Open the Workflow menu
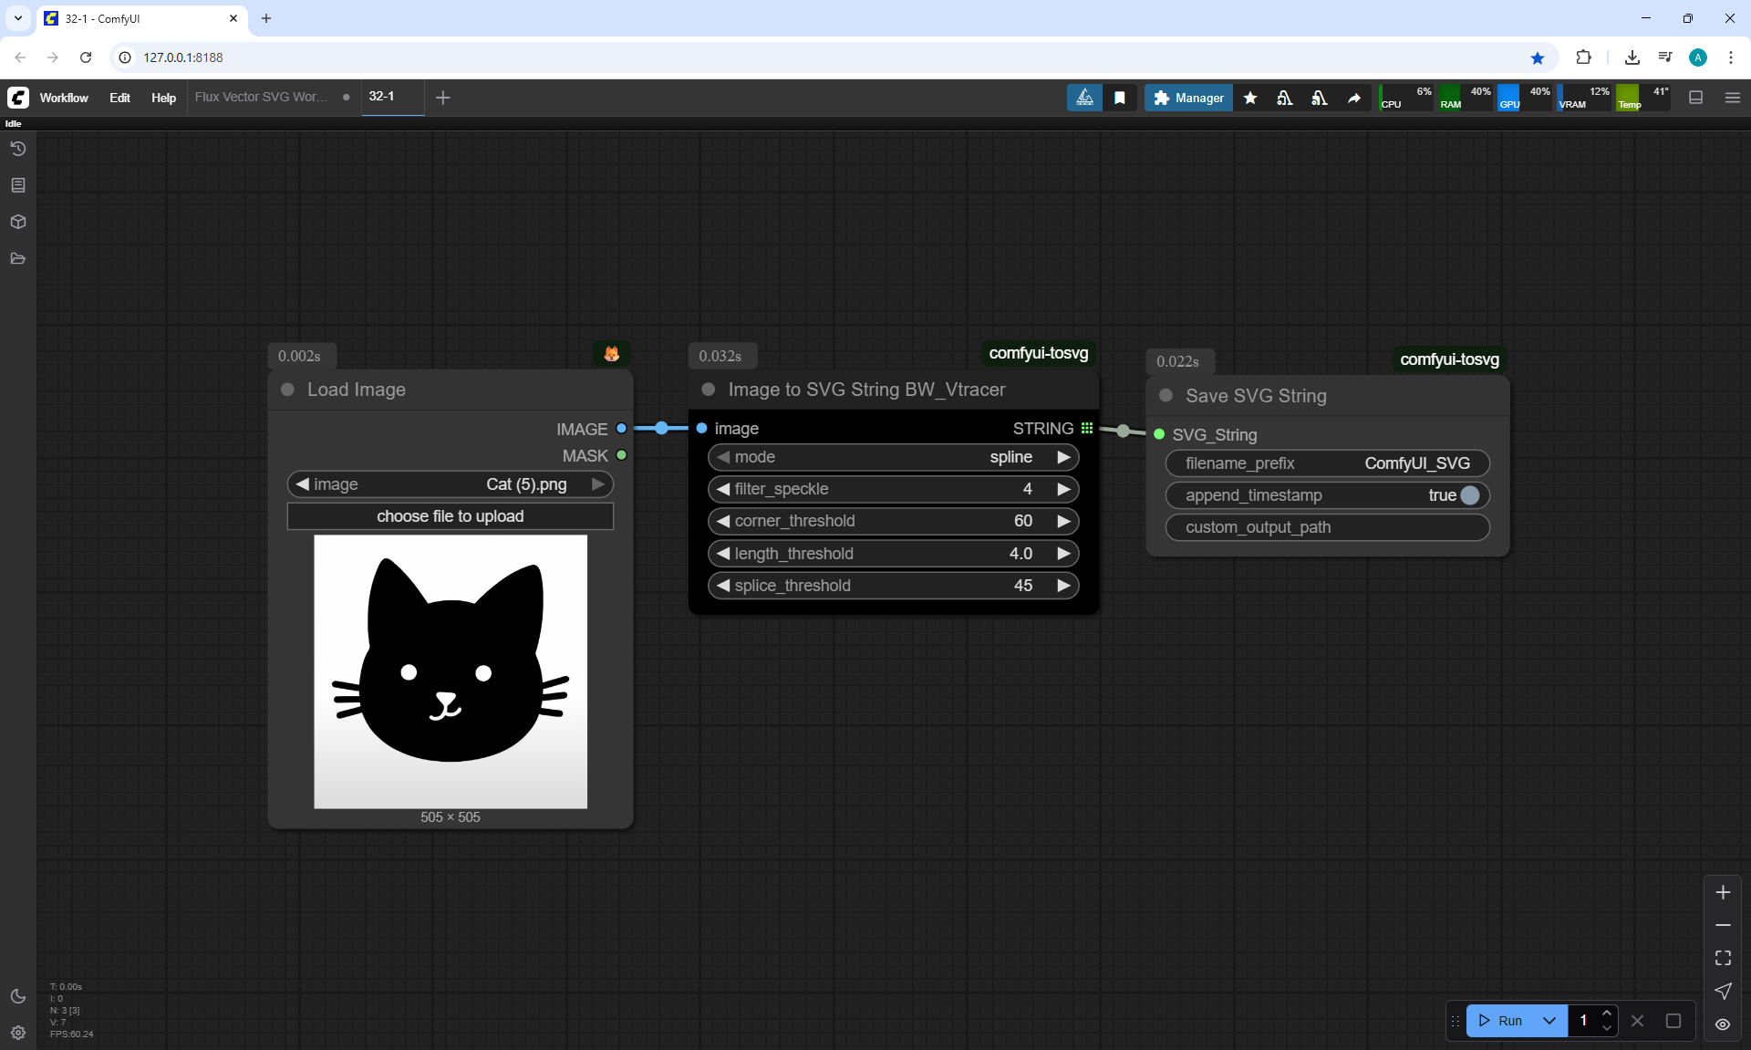The height and width of the screenshot is (1050, 1751). [x=64, y=98]
